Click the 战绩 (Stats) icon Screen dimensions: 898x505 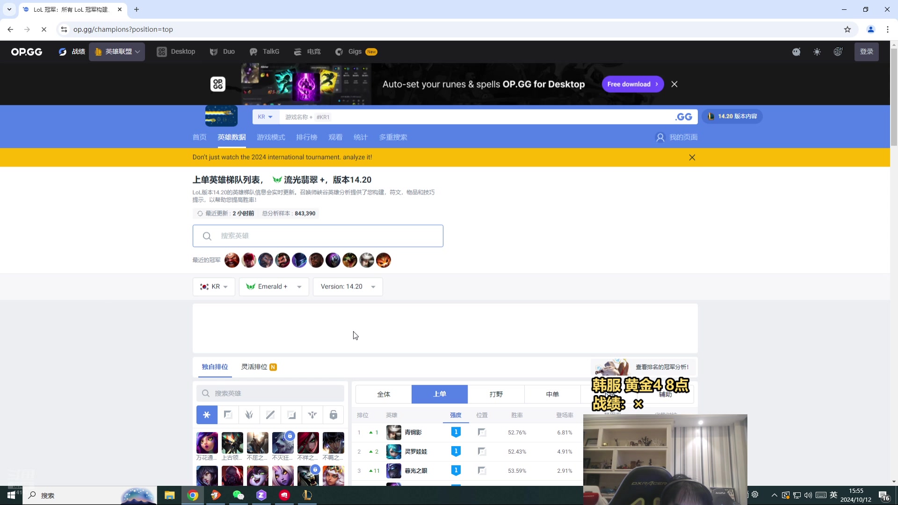click(x=62, y=52)
